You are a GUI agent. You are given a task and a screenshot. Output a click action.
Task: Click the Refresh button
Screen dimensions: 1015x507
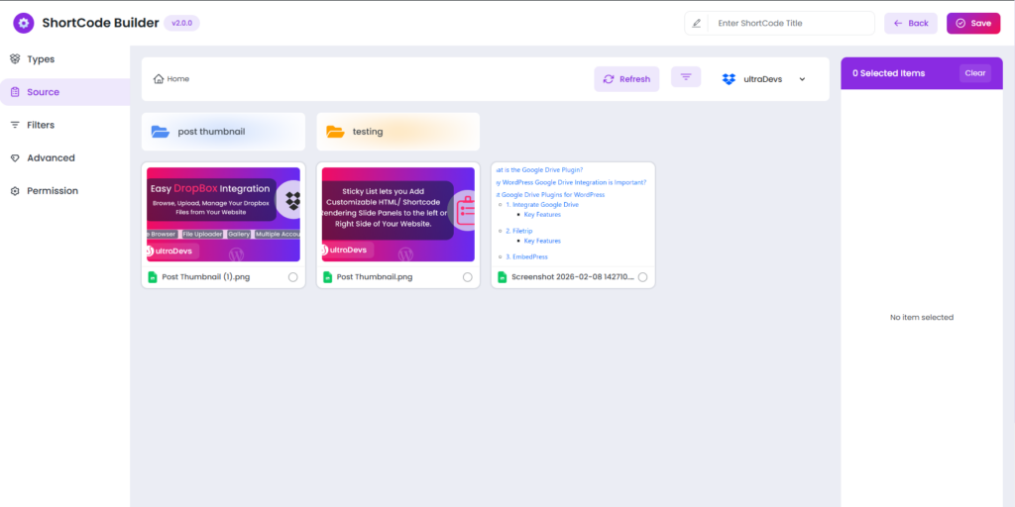[x=626, y=79]
